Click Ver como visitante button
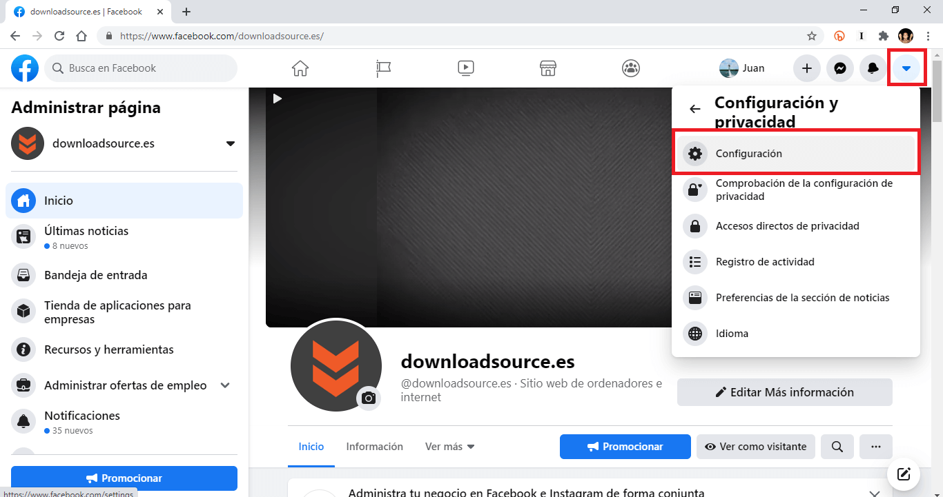943x497 pixels. (756, 447)
